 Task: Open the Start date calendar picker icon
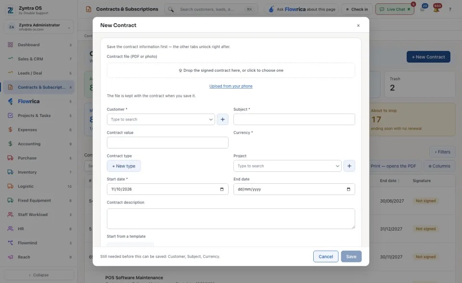point(222,189)
